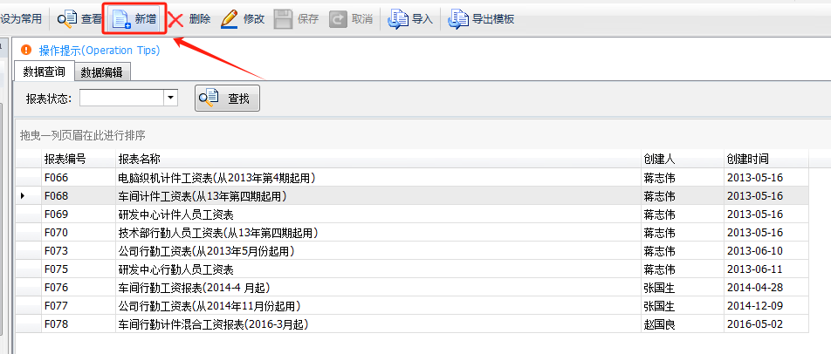Sort by 报表名称 column header
831x354 pixels.
378,159
